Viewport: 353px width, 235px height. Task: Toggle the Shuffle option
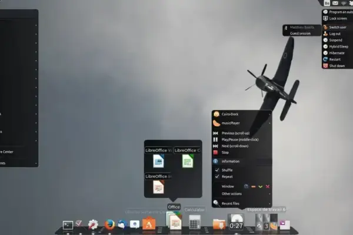(x=242, y=170)
